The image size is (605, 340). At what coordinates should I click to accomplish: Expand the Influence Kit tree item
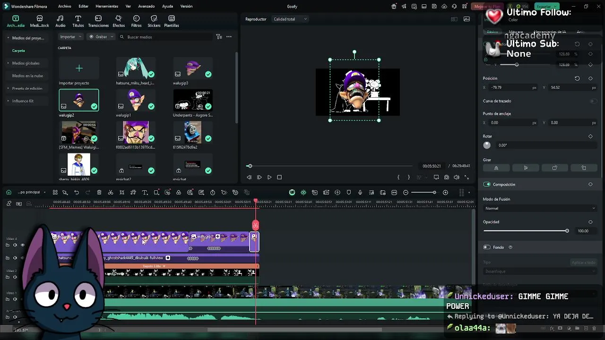pos(8,101)
